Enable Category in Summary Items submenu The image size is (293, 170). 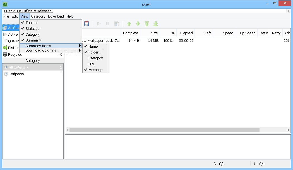click(96, 58)
